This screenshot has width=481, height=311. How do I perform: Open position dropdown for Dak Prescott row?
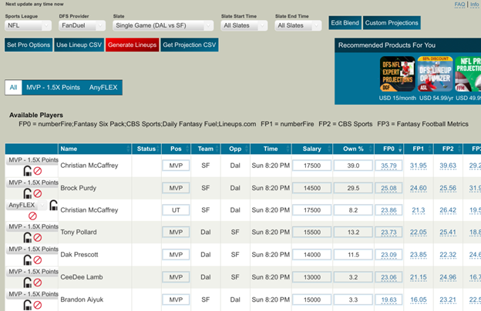pos(32,249)
